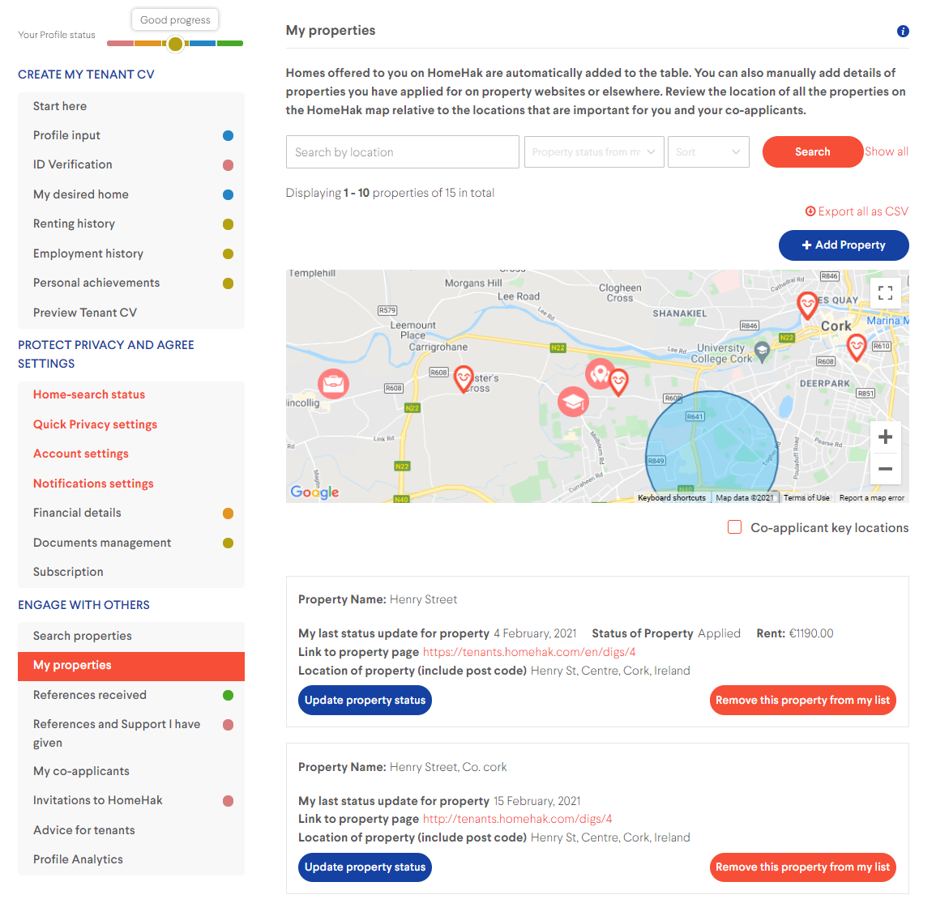Image resolution: width=936 pixels, height=899 pixels.
Task: Click the heart marker beside the R610 label
Action: [x=857, y=347]
